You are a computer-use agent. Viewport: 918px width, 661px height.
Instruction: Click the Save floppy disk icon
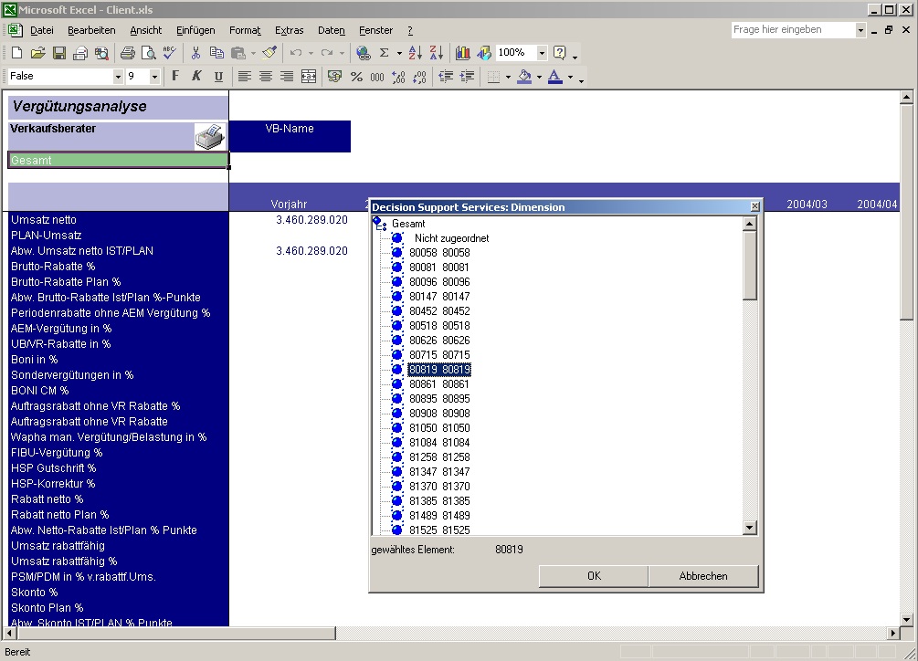58,53
